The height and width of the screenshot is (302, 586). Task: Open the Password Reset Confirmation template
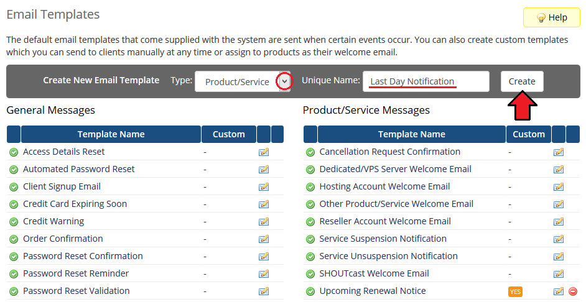[83, 256]
